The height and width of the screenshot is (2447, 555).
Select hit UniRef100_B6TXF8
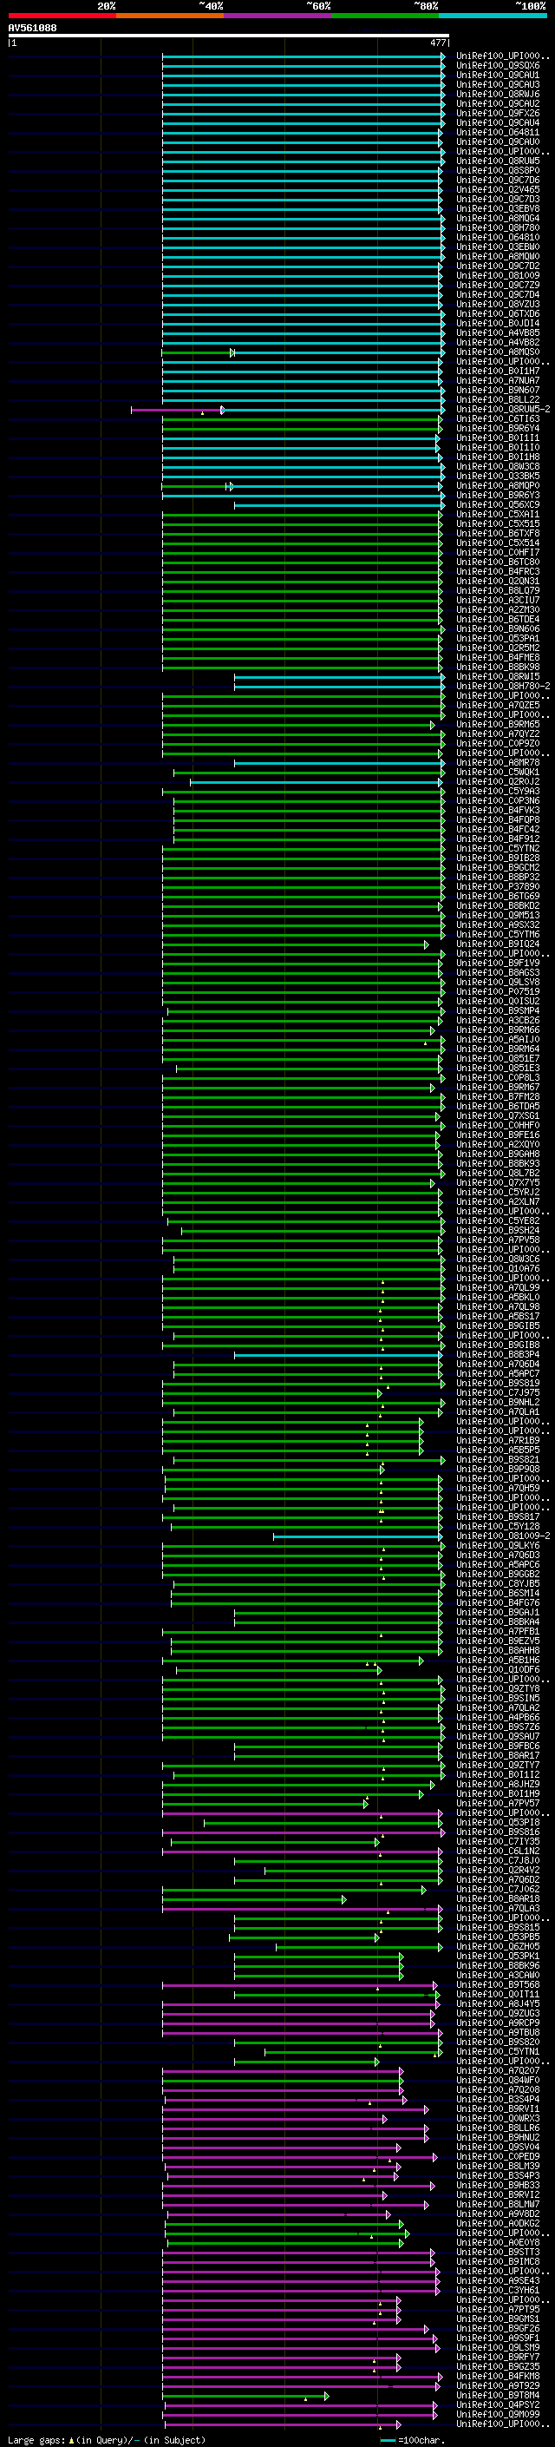point(498,534)
